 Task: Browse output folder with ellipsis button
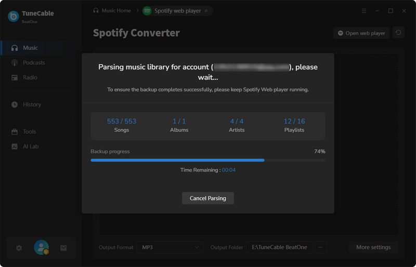[x=320, y=247]
